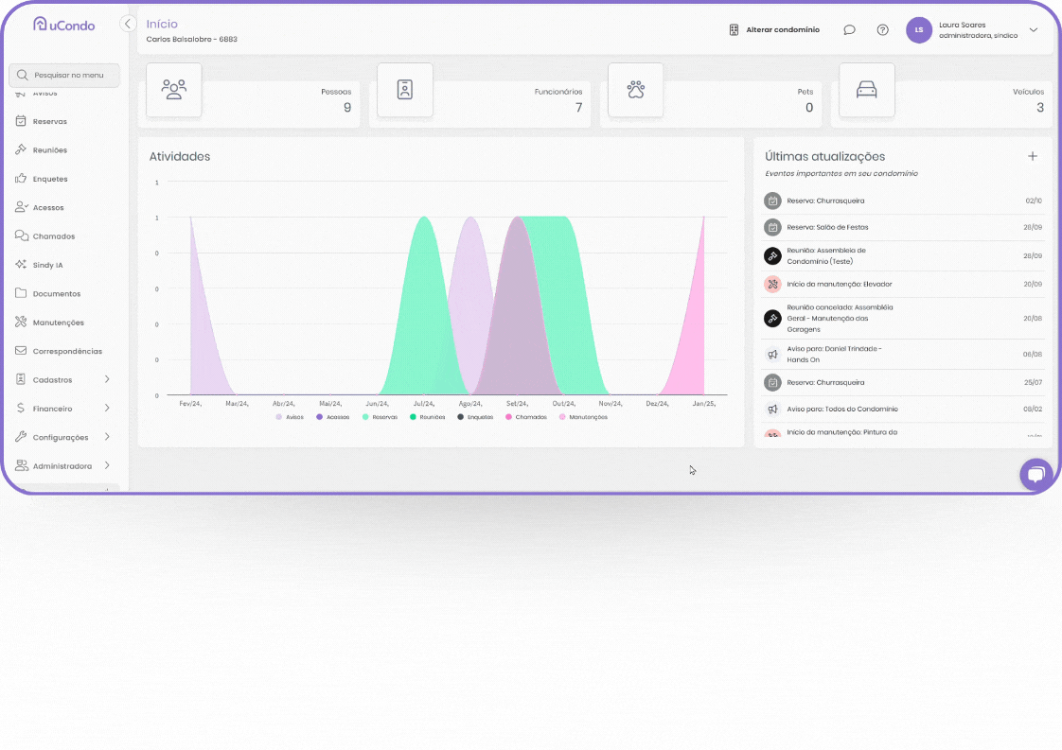Open the messages chat bubble icon in header

point(849,30)
